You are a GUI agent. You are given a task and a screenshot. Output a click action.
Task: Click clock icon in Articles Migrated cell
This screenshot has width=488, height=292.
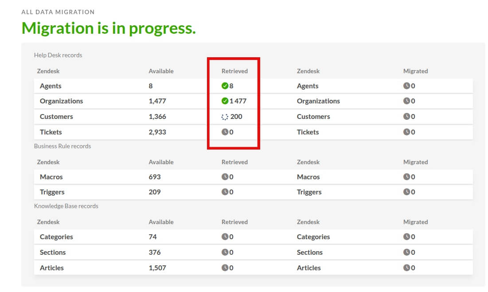[406, 268]
